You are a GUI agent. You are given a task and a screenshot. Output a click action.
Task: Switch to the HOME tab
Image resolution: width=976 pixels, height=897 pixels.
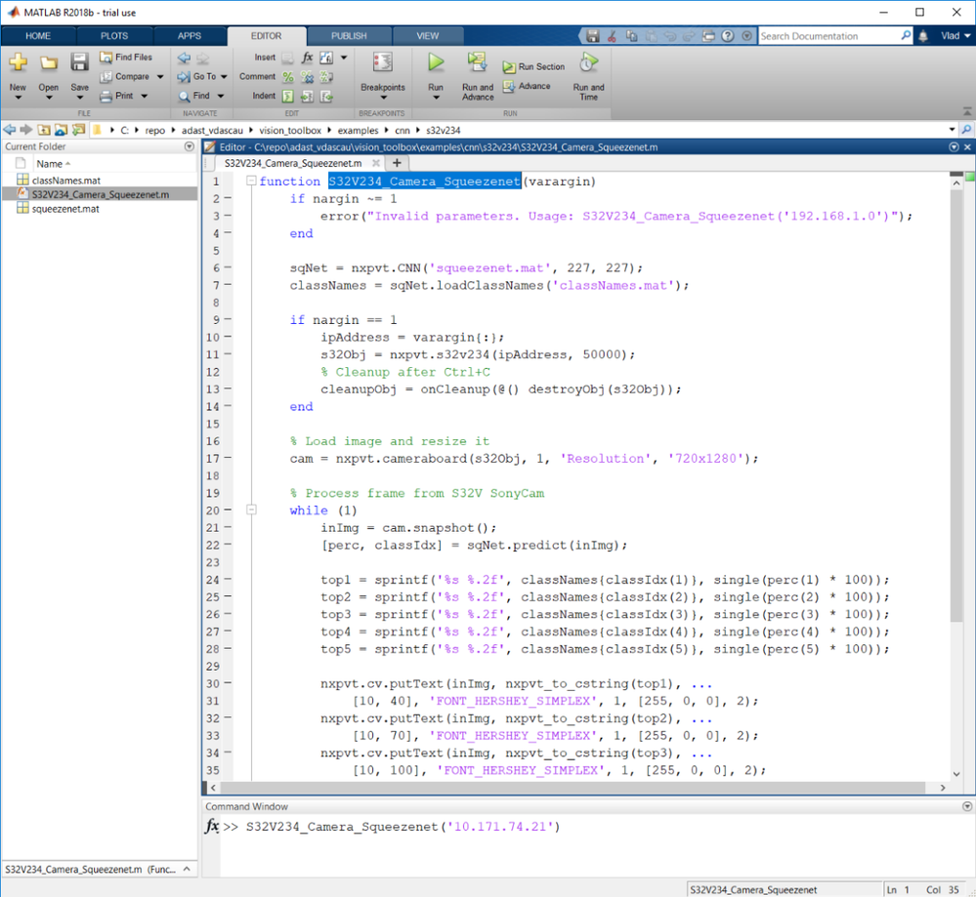tap(38, 36)
